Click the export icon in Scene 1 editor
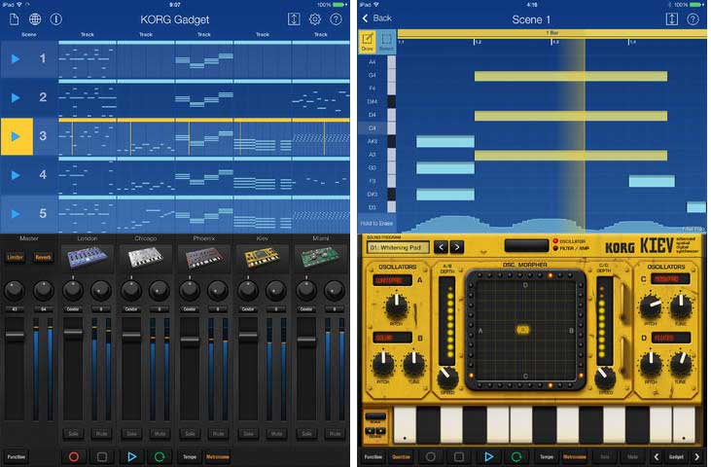This screenshot has width=711, height=467. (x=671, y=19)
